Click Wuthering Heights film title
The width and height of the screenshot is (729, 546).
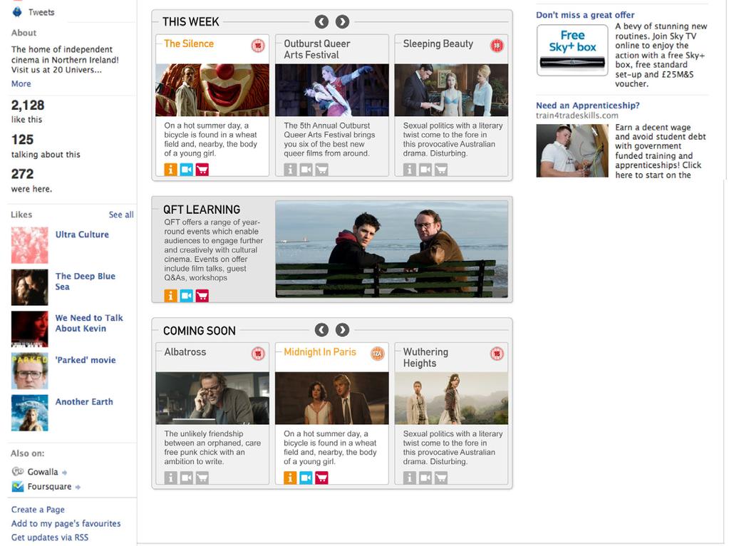pos(425,358)
